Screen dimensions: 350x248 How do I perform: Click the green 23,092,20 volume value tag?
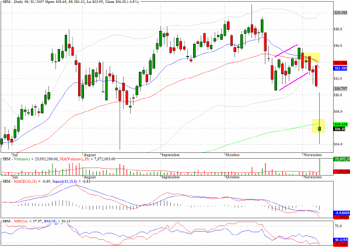pos(341,159)
